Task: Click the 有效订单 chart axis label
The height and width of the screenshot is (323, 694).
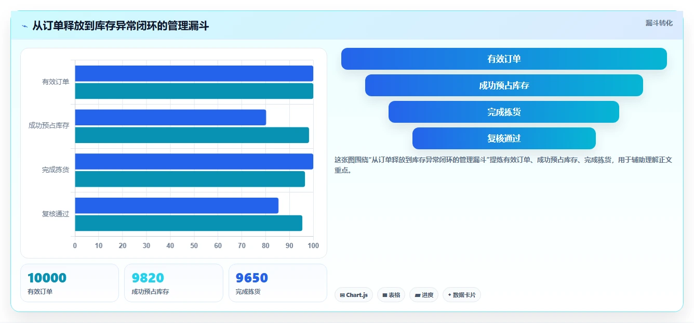Action: 56,82
